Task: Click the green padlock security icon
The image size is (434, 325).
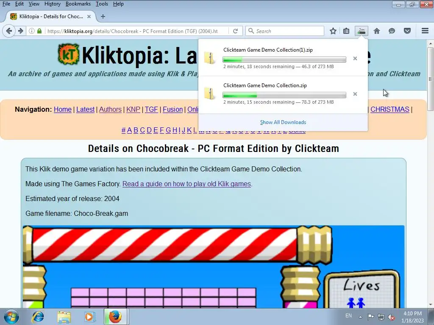Action: pos(39,31)
